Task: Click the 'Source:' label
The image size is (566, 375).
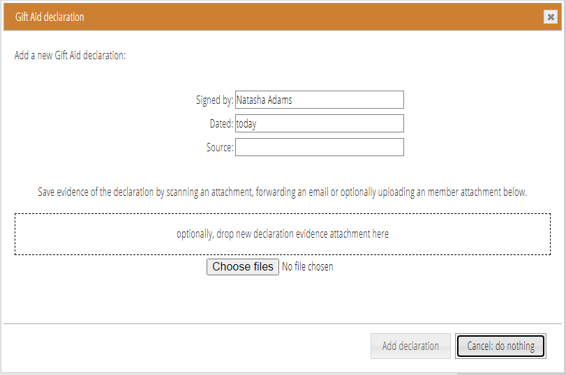Action: point(220,148)
